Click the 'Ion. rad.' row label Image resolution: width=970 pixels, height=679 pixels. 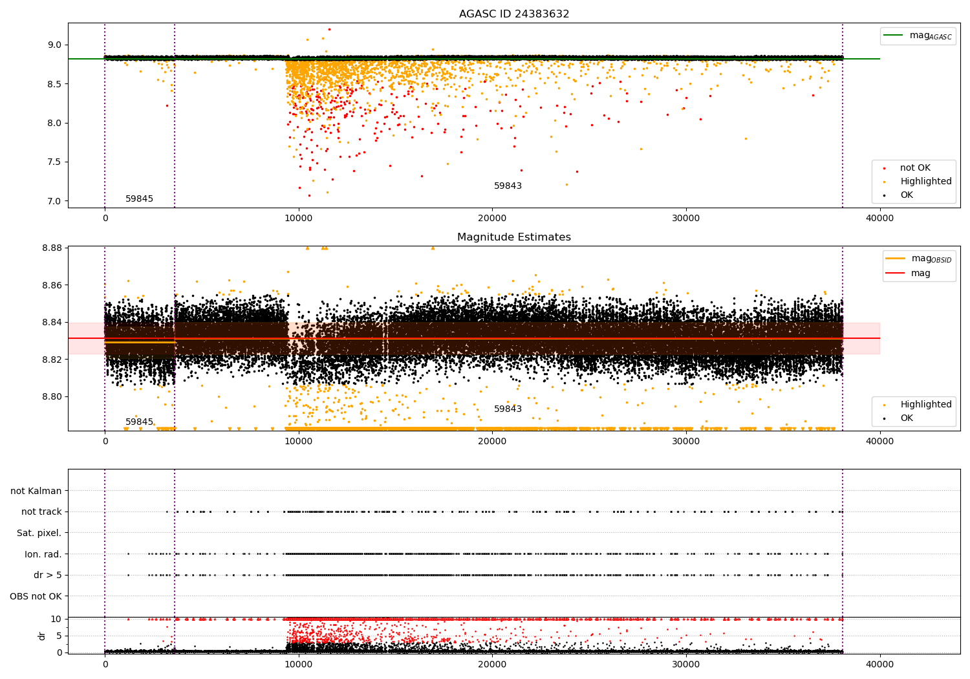(x=43, y=554)
